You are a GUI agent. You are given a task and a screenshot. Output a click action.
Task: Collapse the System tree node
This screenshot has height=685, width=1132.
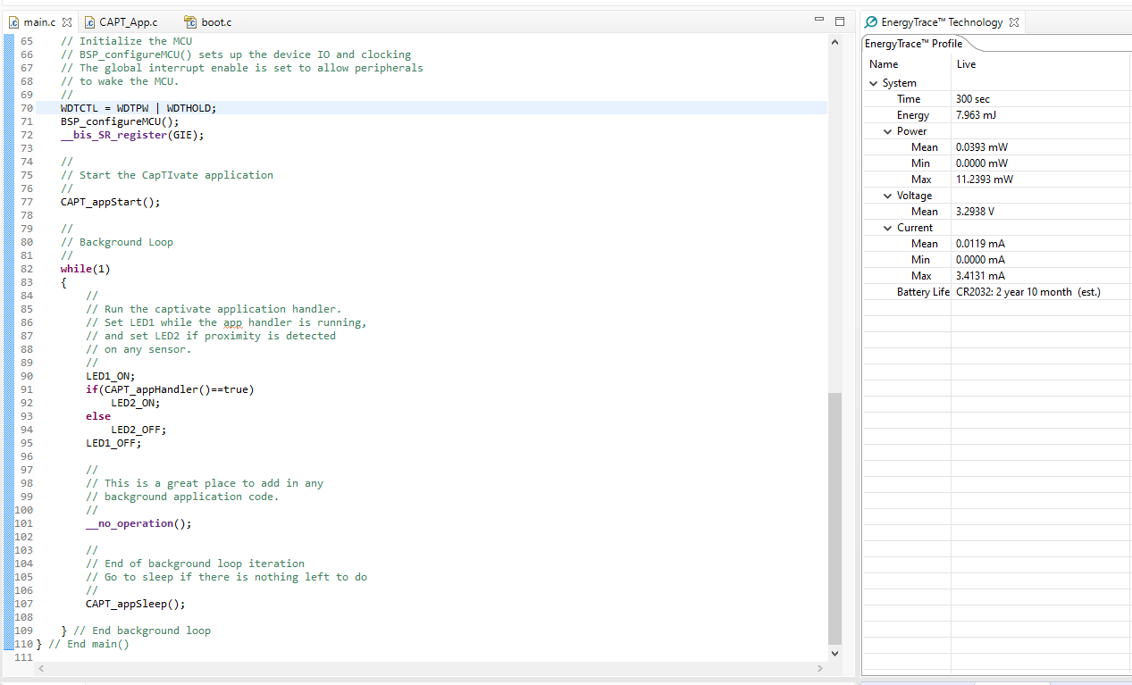(874, 83)
